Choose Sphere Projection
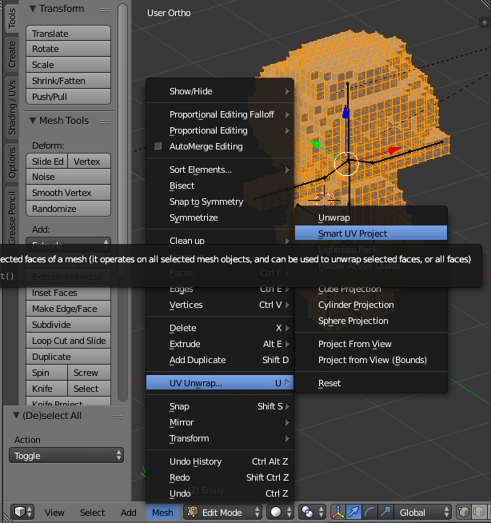 coord(371,321)
